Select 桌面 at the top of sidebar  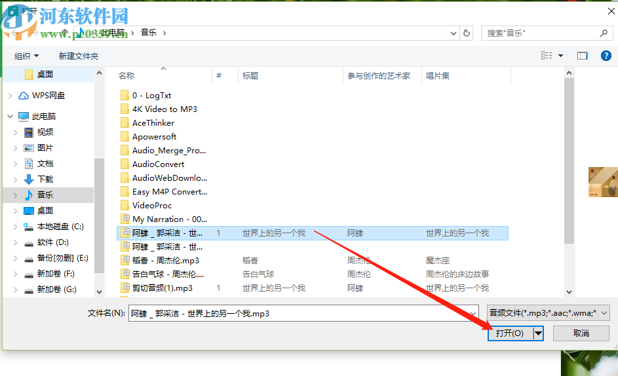45,74
